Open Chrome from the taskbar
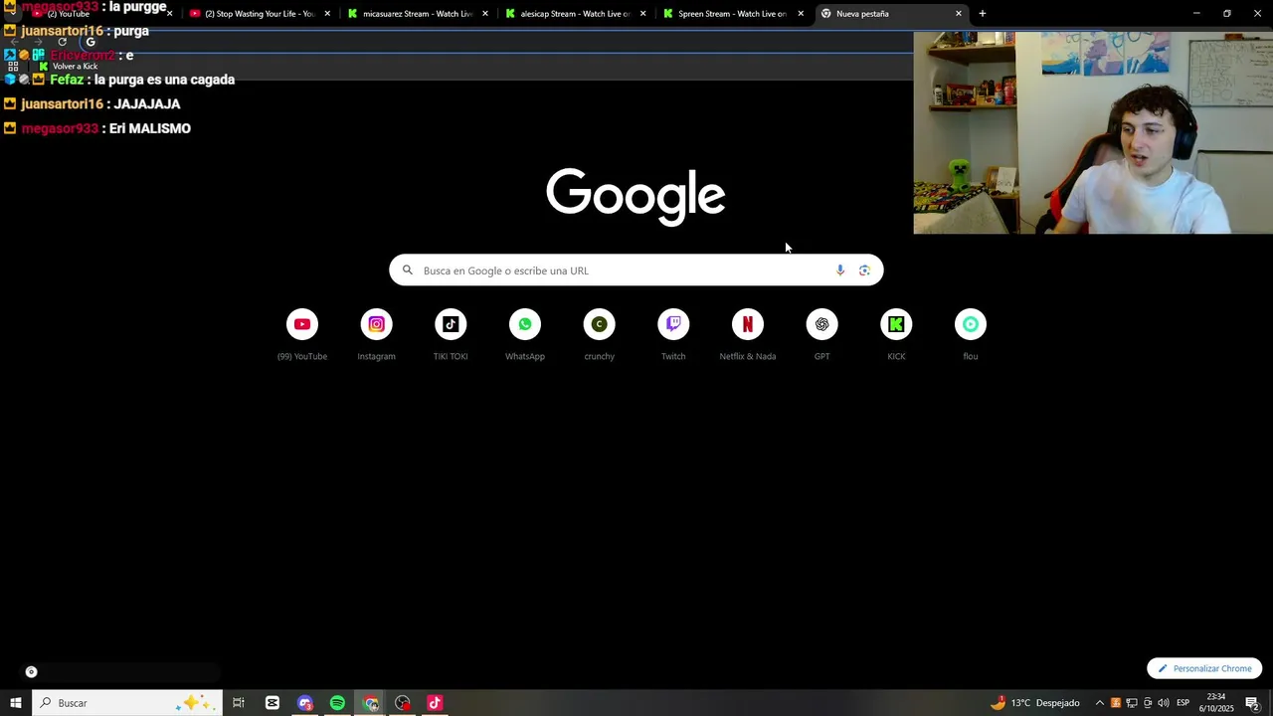Image resolution: width=1273 pixels, height=716 pixels. [x=371, y=703]
